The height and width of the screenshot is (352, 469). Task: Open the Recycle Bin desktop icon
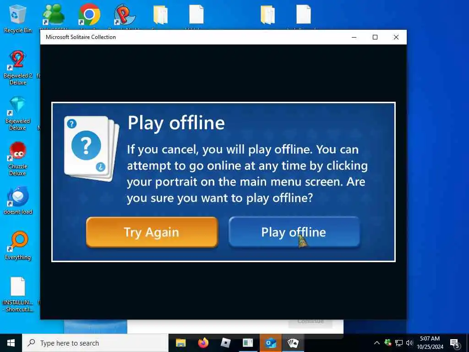[x=18, y=18]
